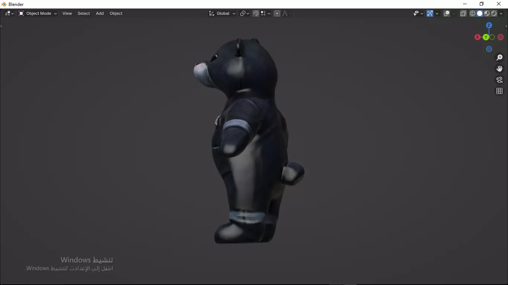Close the Blender window
The width and height of the screenshot is (508, 285).
coord(499,4)
